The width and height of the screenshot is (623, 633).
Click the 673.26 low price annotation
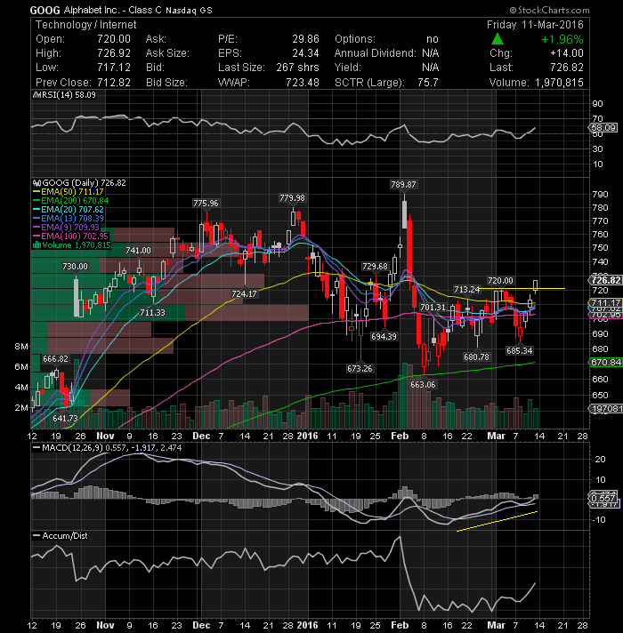point(360,368)
